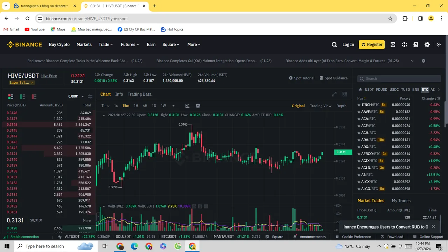Open the help and support icon

(415, 44)
